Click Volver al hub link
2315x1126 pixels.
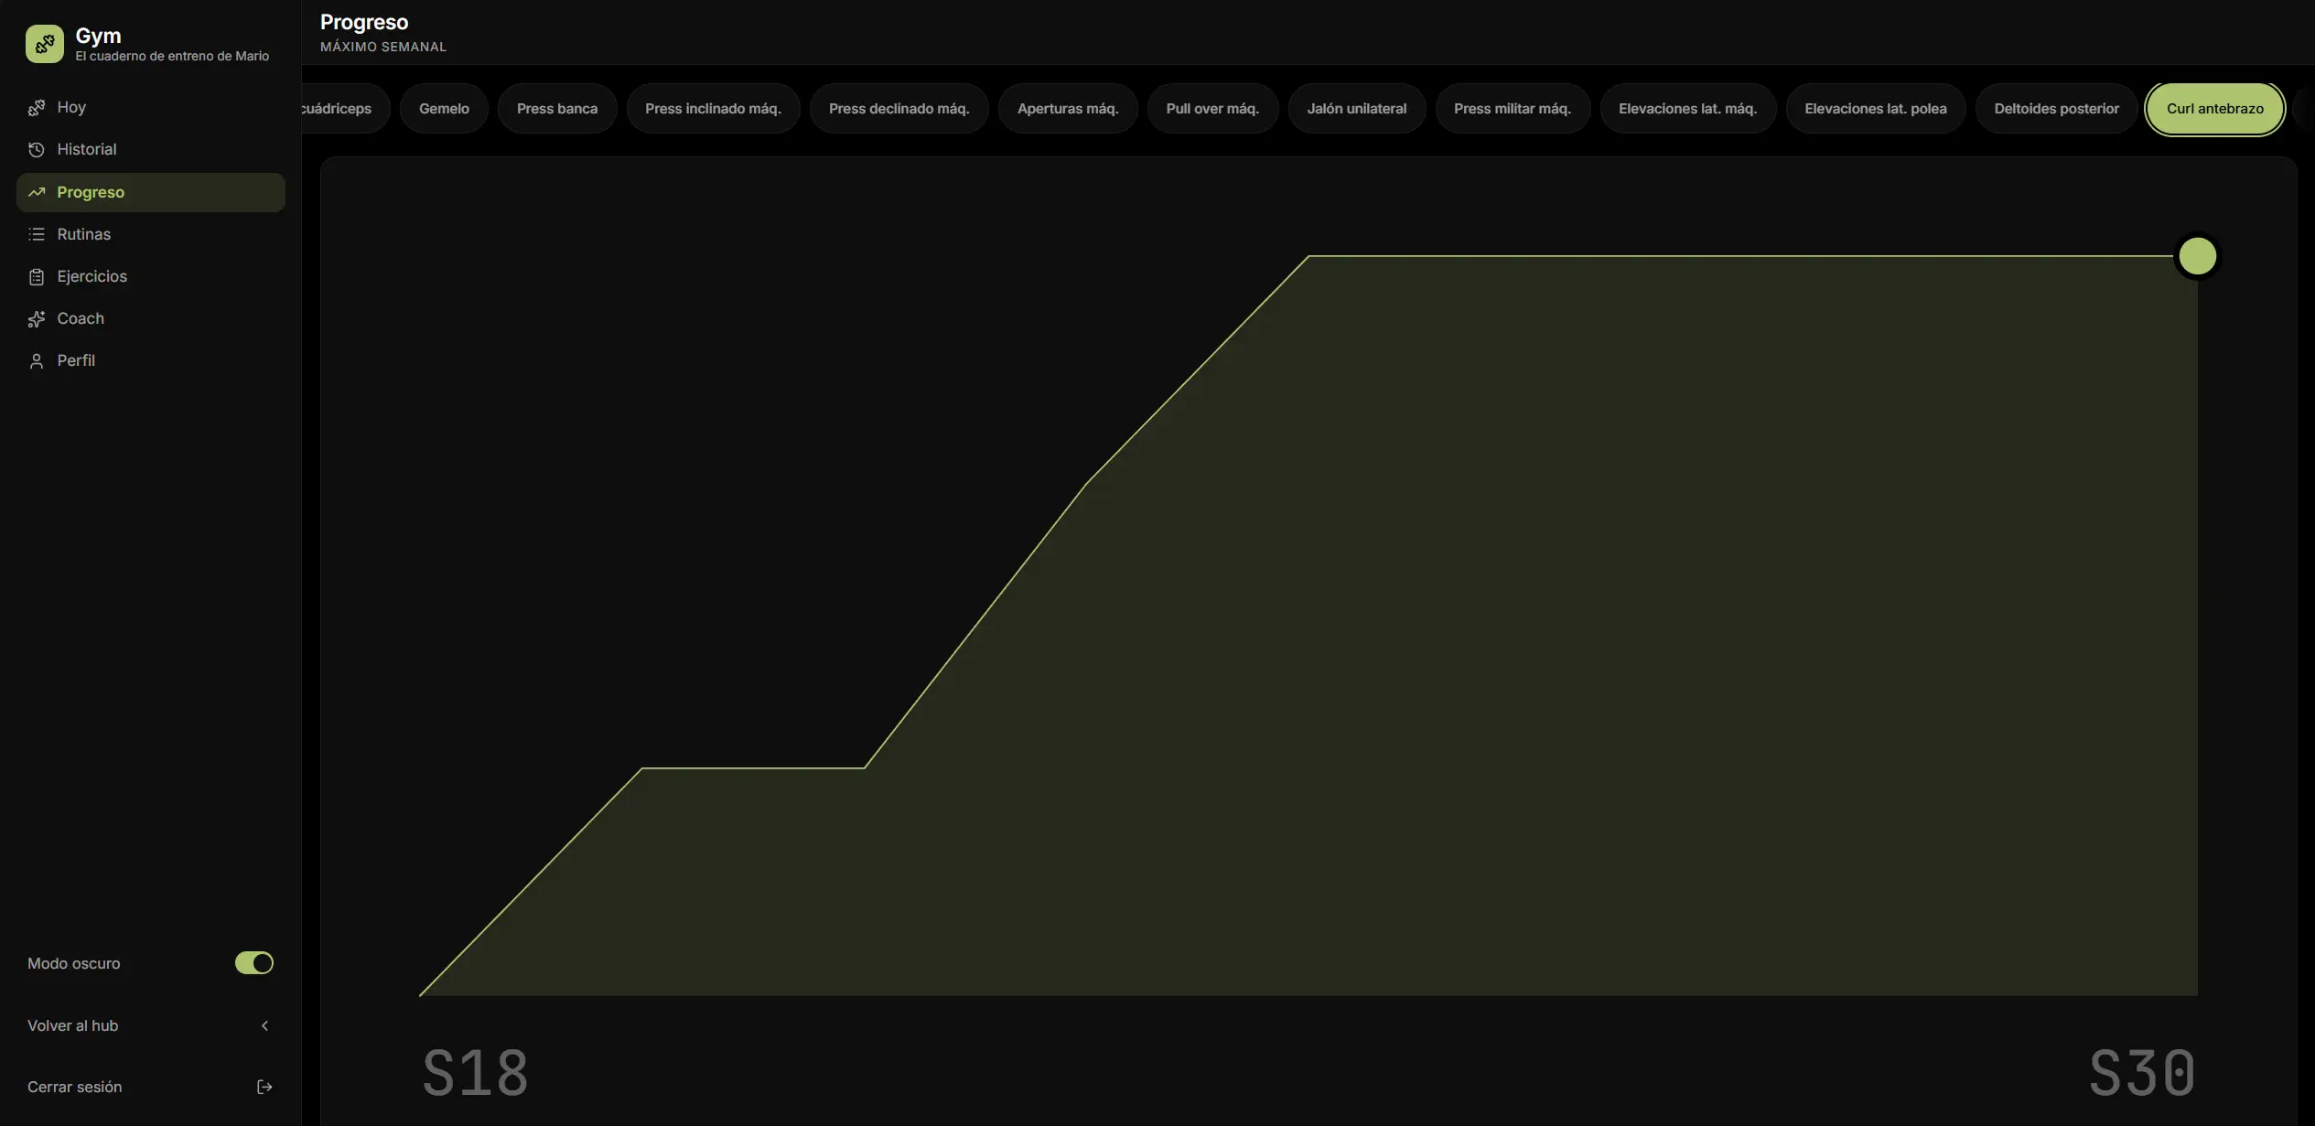[x=151, y=1025]
